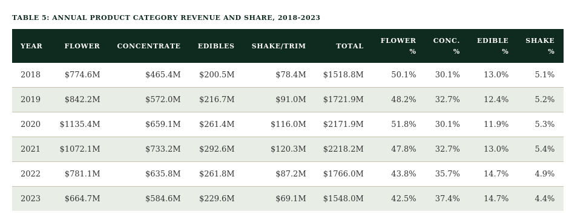Screen dimensions: 566x223
Task: Select flower share 47.8%
Action: (404, 149)
